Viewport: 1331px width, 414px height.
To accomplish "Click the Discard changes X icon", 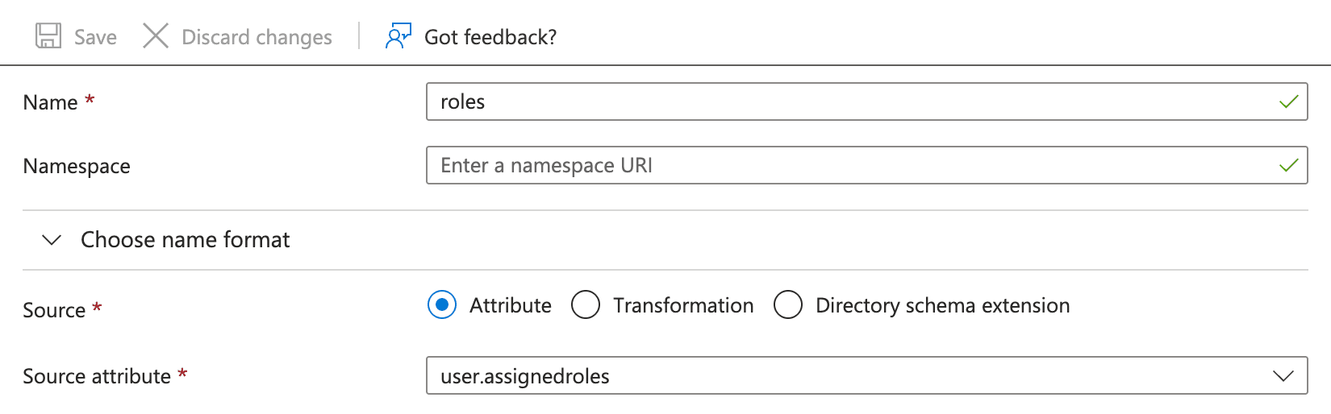I will point(155,36).
